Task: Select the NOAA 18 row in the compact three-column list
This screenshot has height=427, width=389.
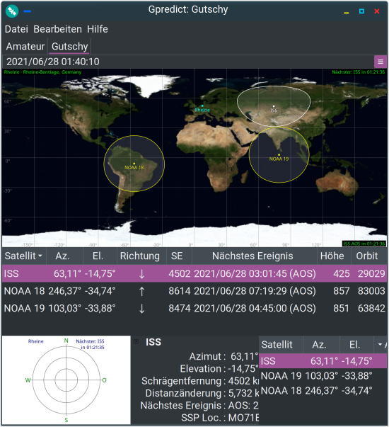Action: click(323, 391)
